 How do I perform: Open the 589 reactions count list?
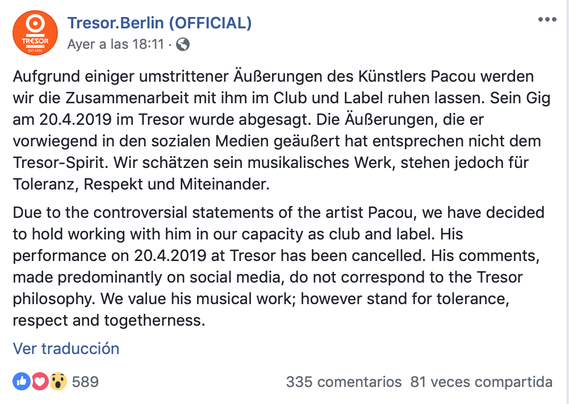[85, 382]
